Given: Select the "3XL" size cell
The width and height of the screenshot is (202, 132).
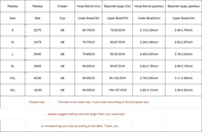Looking at the screenshot, I should [13, 90].
